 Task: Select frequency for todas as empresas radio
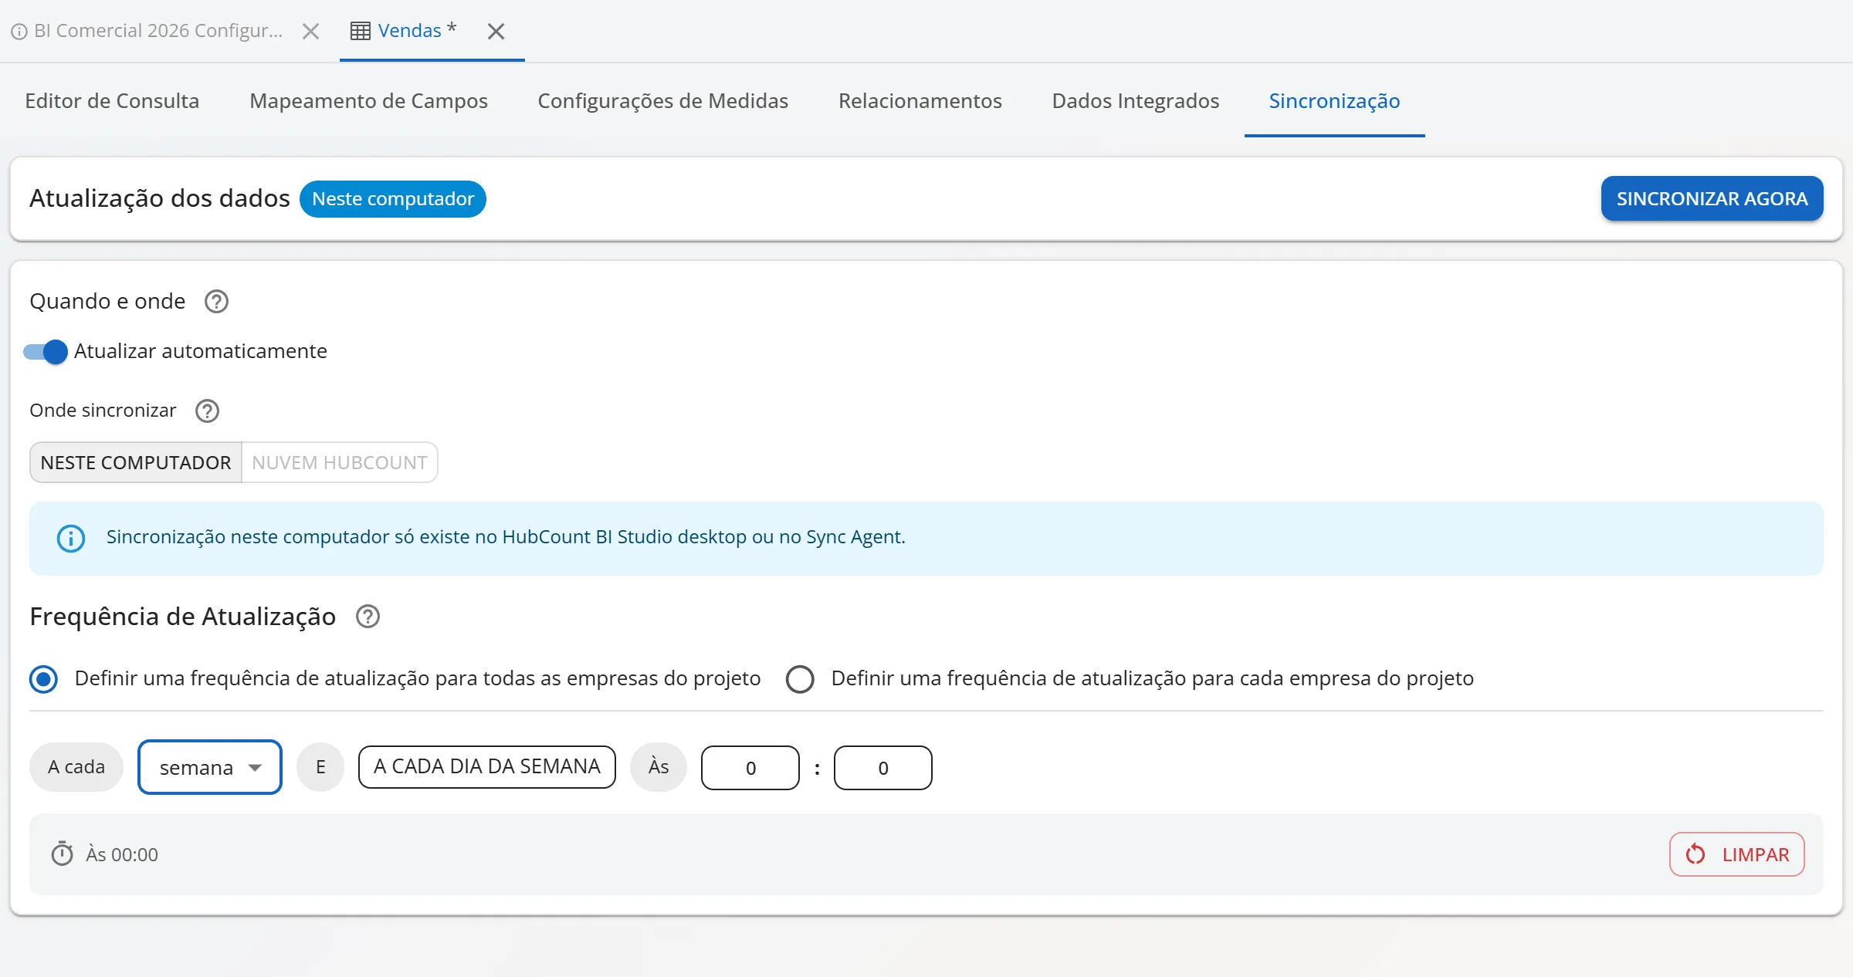coord(43,679)
